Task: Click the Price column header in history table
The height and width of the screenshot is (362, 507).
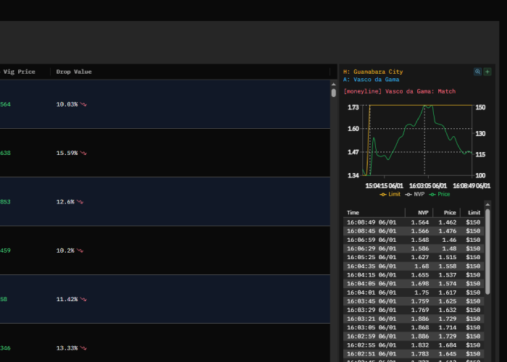Action: 450,213
